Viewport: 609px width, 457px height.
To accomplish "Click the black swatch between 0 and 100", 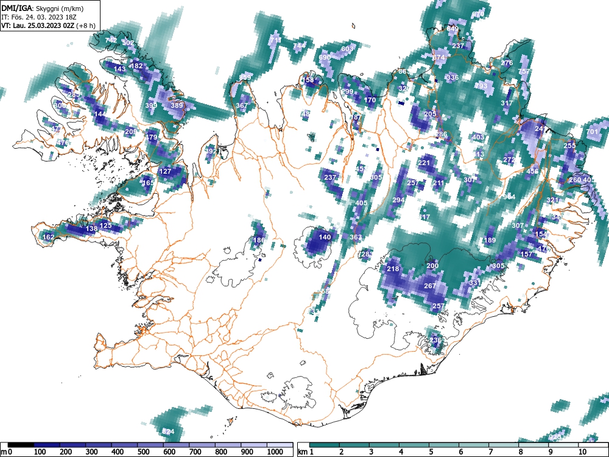I will click(21, 445).
